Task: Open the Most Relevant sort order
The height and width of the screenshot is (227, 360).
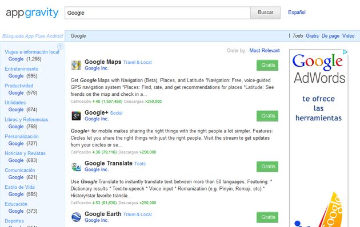Action: [x=265, y=50]
